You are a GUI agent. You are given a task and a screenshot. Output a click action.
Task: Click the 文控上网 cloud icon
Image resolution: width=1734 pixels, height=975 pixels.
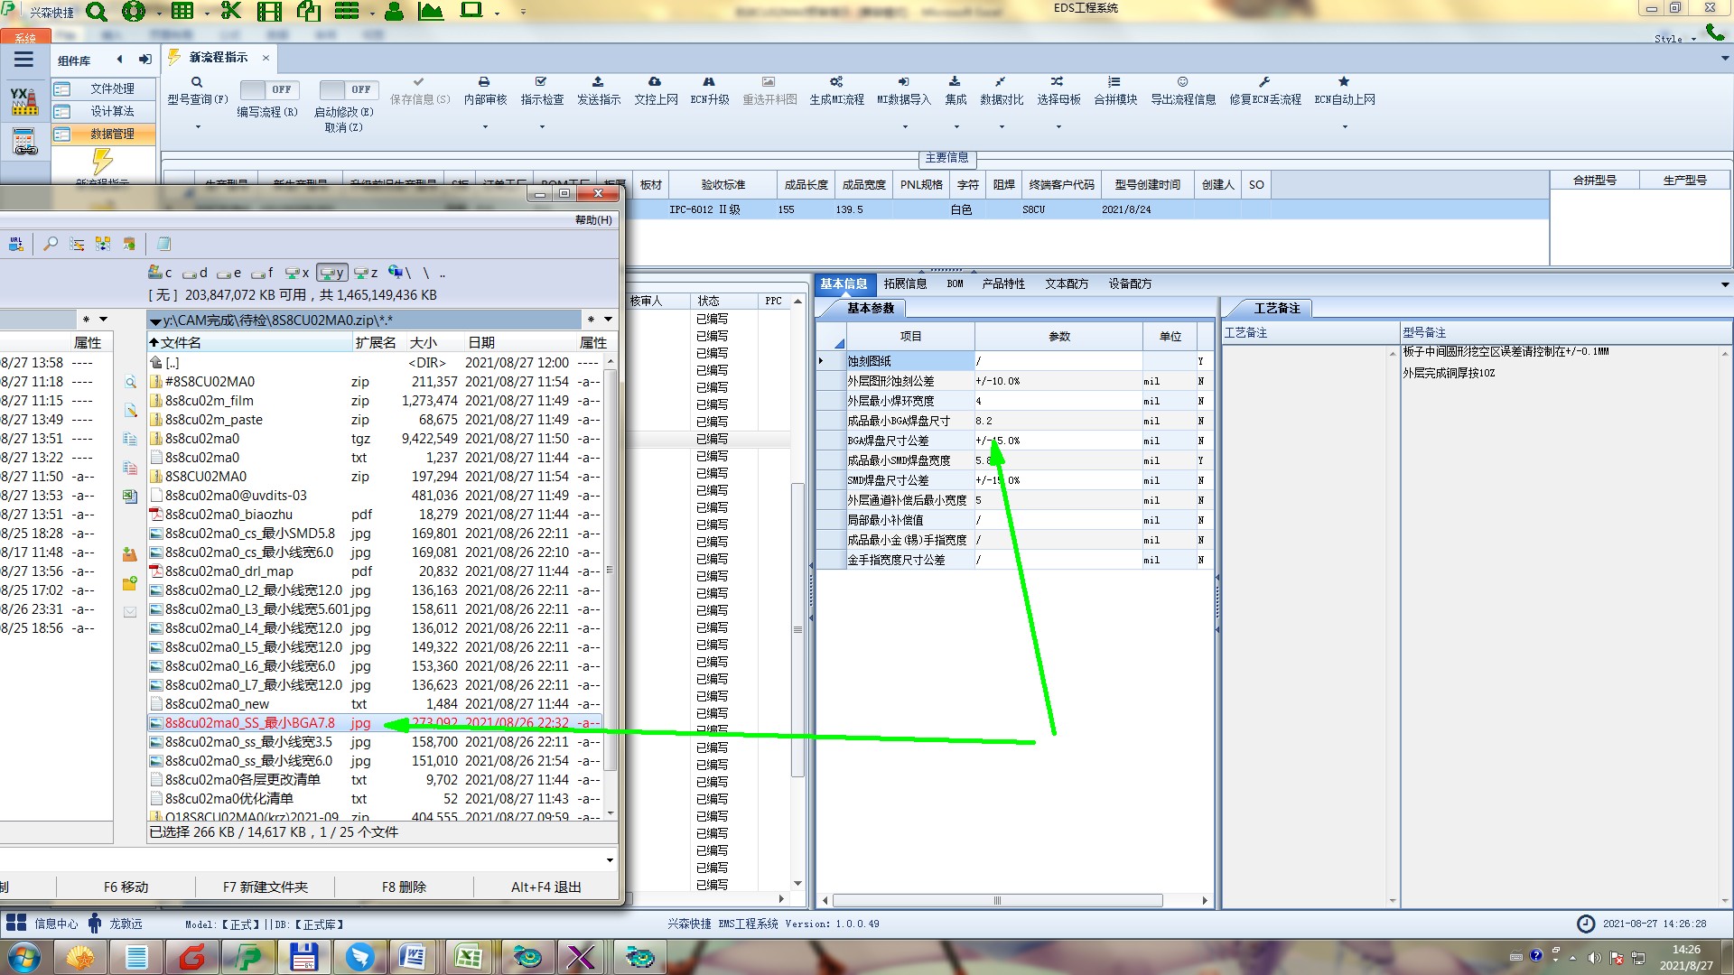click(655, 82)
